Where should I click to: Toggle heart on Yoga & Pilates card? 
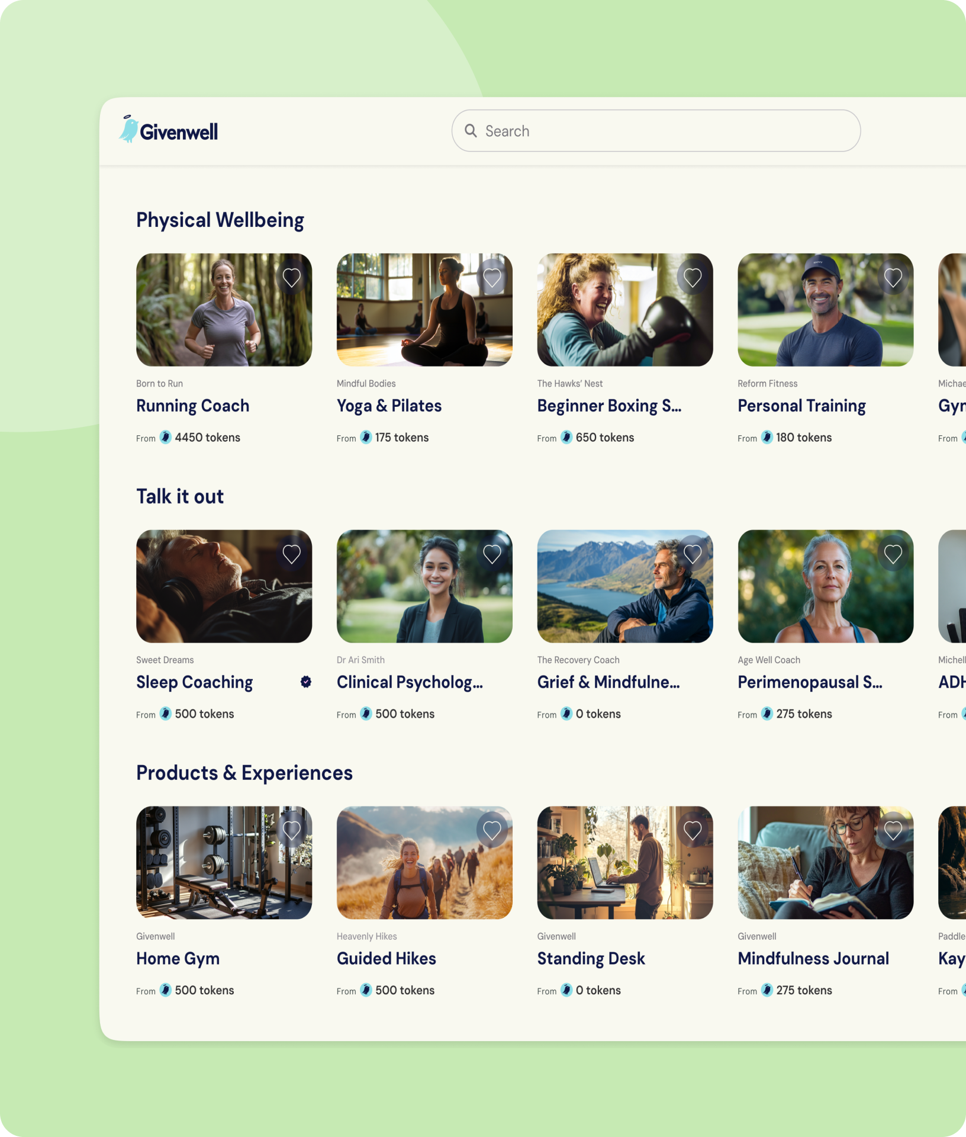point(492,277)
